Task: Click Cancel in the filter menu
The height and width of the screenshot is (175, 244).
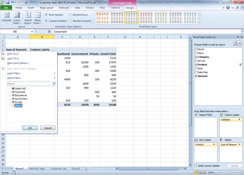Action: (48, 128)
